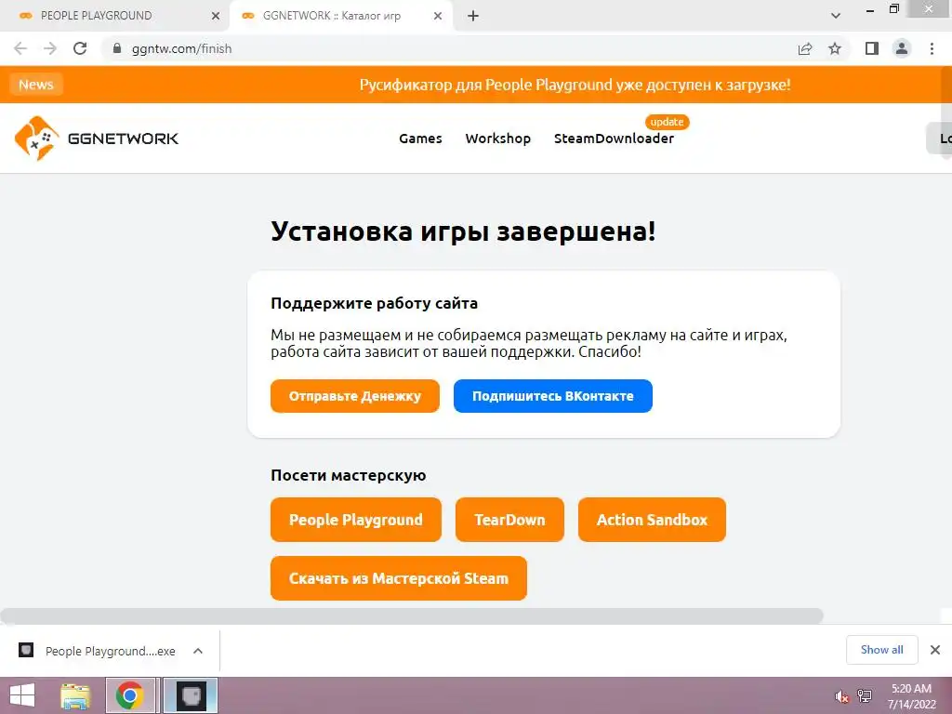Close the PEOPLE PLAYGROUND tab
The height and width of the screenshot is (714, 952).
coord(216,16)
